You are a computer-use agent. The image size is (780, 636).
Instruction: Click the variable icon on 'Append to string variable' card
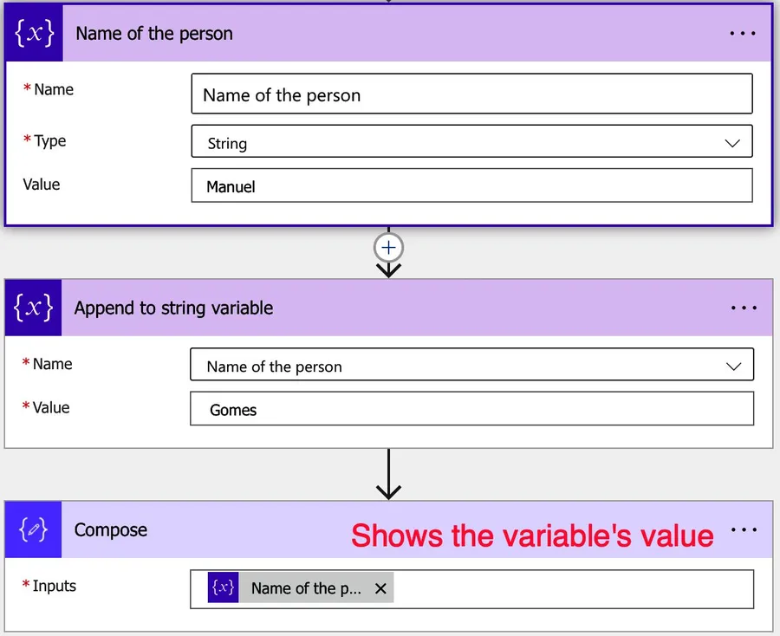point(33,308)
